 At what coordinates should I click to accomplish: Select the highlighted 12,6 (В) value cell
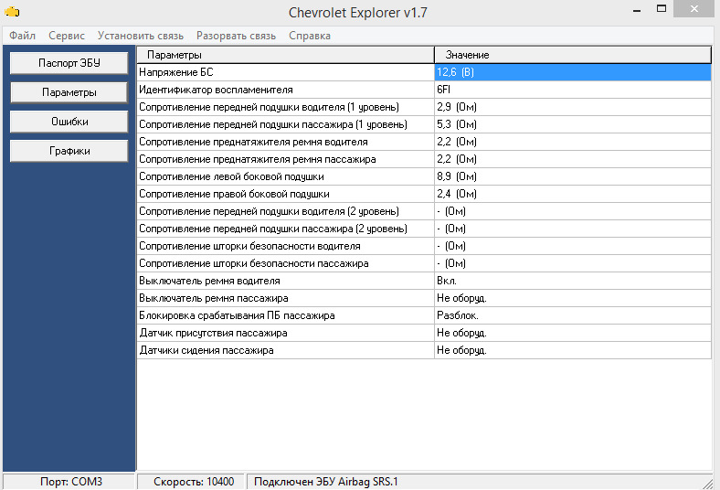click(573, 72)
